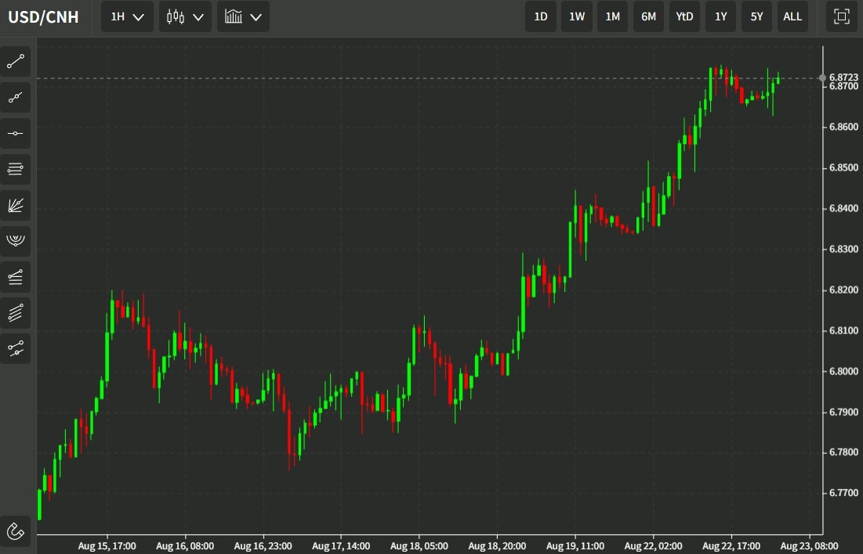Set range to 6M
This screenshot has height=554, width=863.
click(649, 16)
